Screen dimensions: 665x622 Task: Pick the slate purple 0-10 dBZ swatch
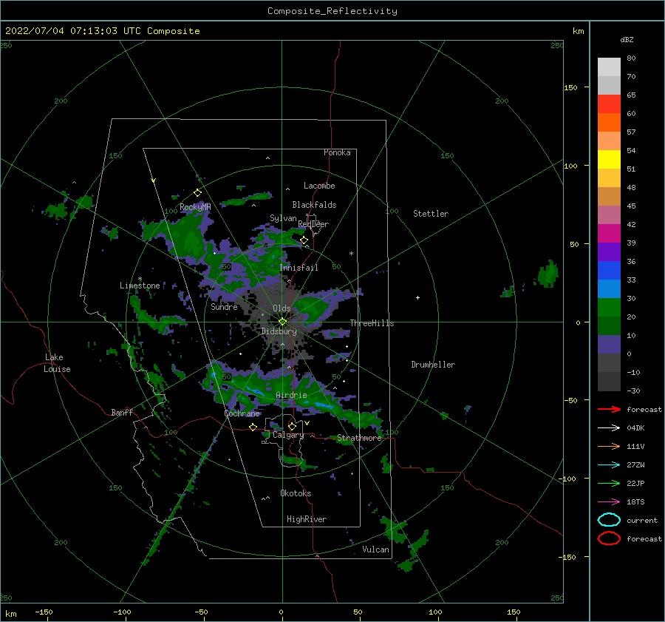(609, 345)
